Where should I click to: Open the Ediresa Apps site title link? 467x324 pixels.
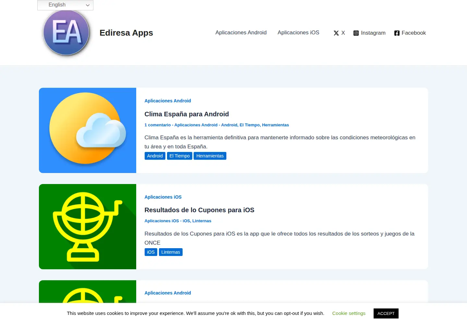(x=126, y=33)
